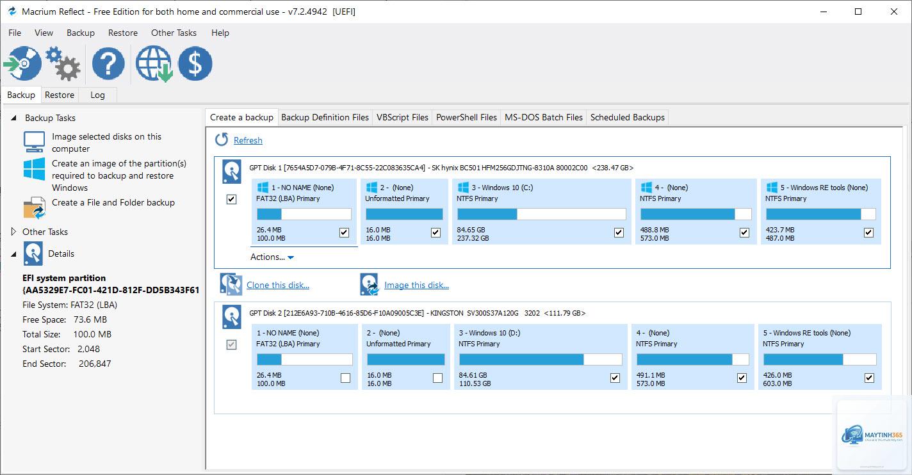Click the Windows flag icon on Disk 1 partition 5
This screenshot has width=912, height=475.
(772, 188)
